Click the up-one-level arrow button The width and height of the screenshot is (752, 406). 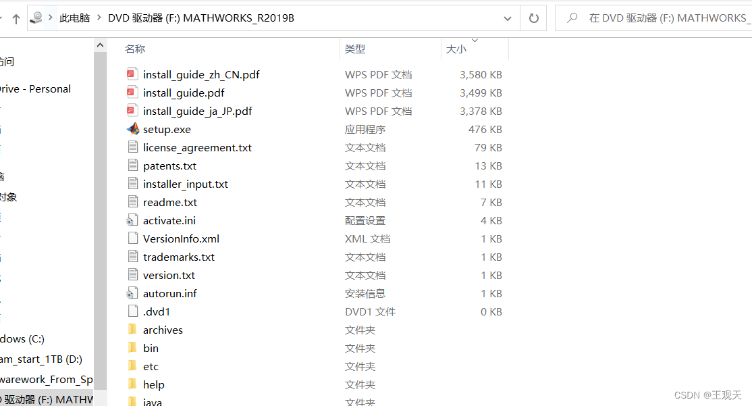(x=16, y=19)
